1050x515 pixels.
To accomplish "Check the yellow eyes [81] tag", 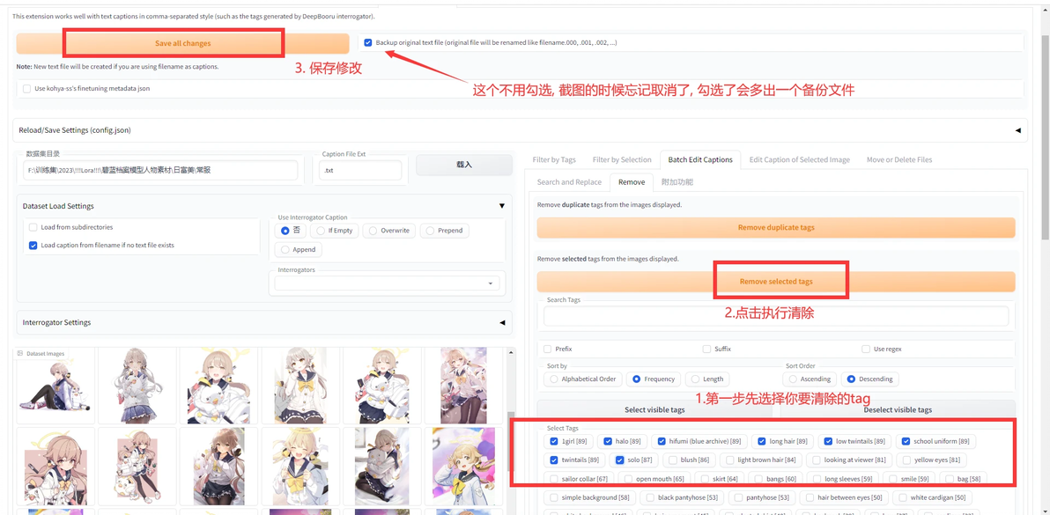I will coord(906,460).
